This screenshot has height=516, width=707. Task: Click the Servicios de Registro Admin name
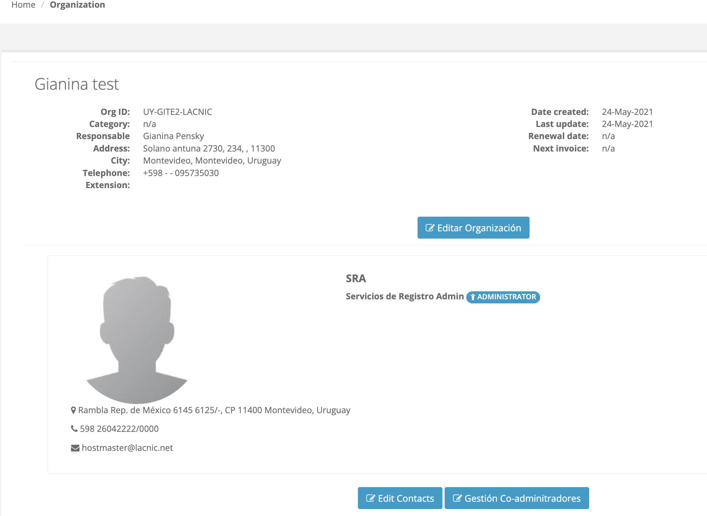tap(404, 296)
